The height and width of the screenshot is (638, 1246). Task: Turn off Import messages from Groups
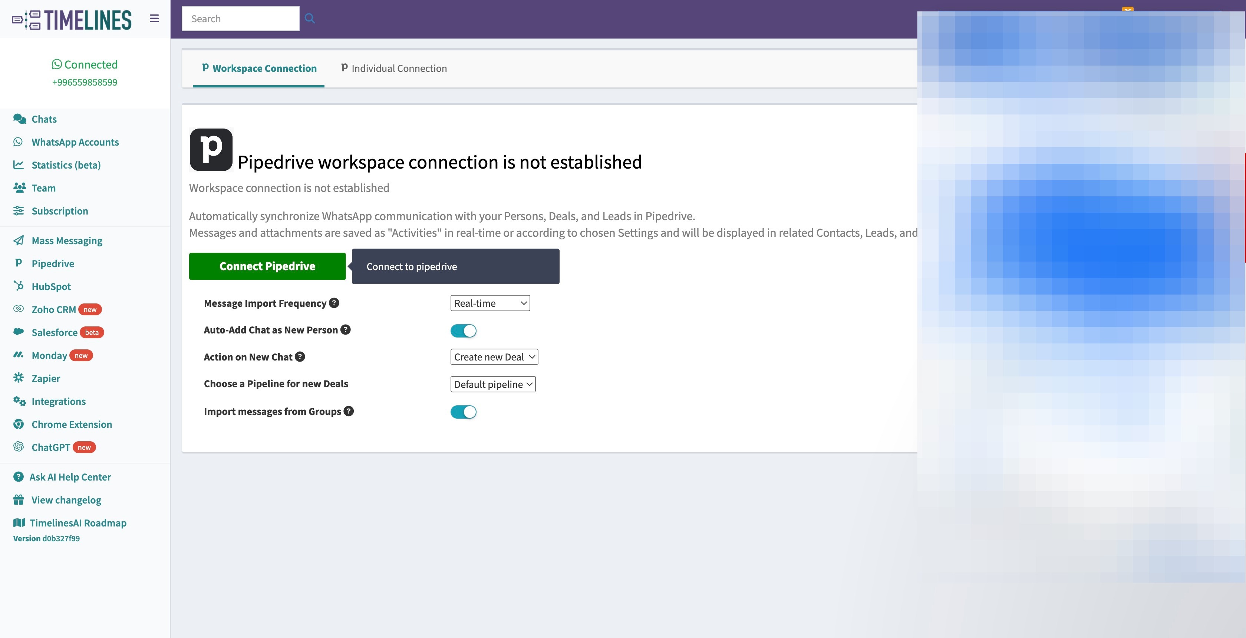tap(463, 412)
